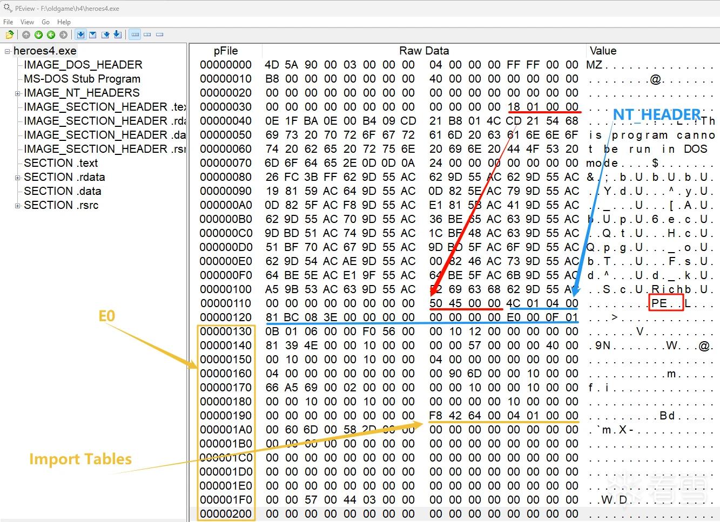Expand the SECTION .rdata tree node
This screenshot has width=720, height=522.
coord(17,178)
